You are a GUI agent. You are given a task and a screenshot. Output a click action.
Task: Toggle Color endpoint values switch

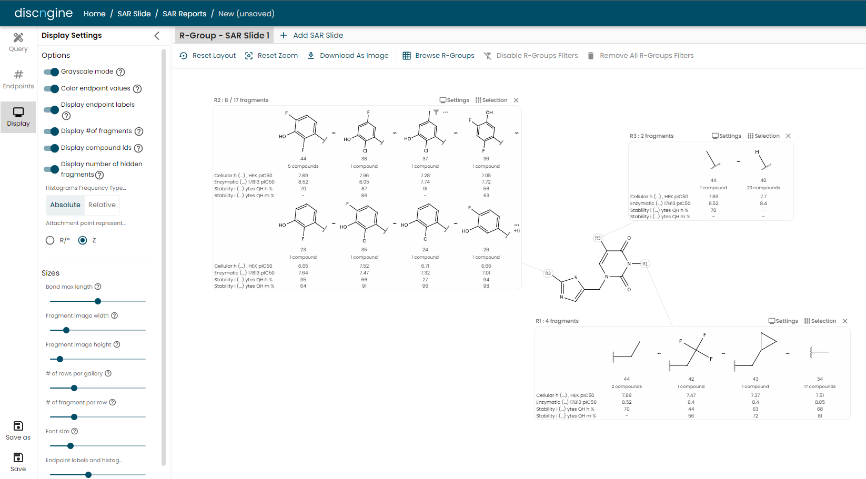pos(52,89)
